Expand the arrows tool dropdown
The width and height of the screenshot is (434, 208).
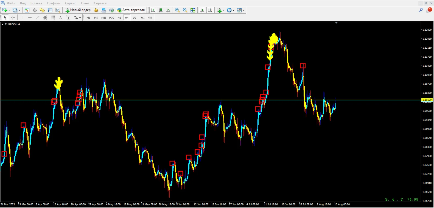pyautogui.click(x=80, y=17)
